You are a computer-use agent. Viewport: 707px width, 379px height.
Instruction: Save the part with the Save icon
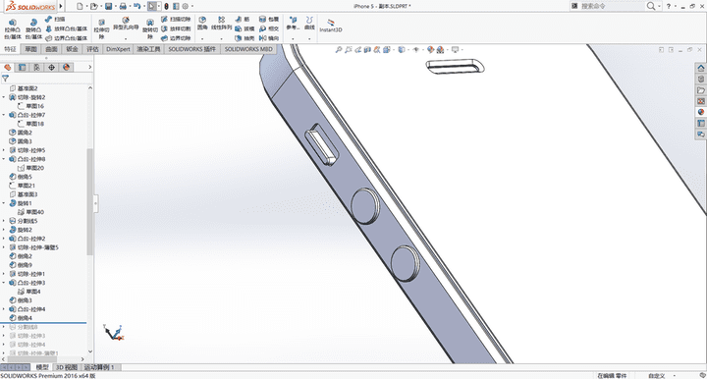click(109, 6)
